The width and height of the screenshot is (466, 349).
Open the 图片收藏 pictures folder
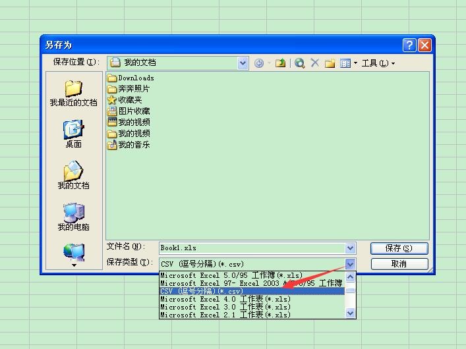click(x=129, y=111)
